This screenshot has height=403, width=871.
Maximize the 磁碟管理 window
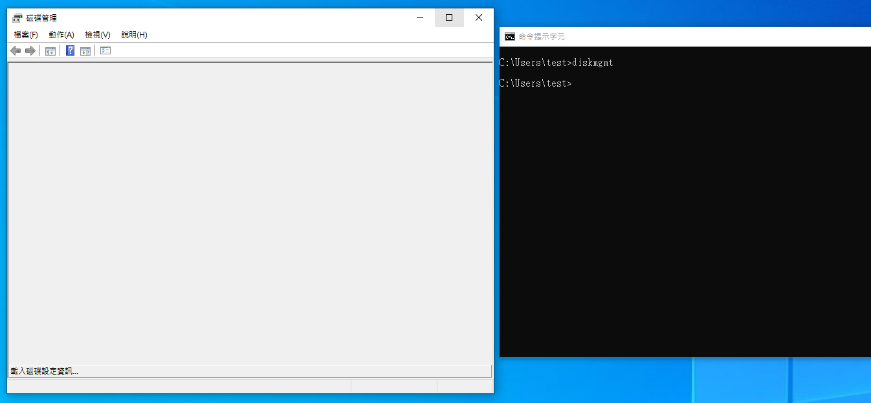(449, 17)
